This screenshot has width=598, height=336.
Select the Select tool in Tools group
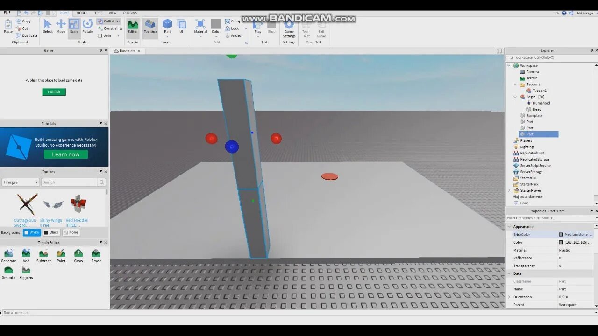click(x=48, y=27)
